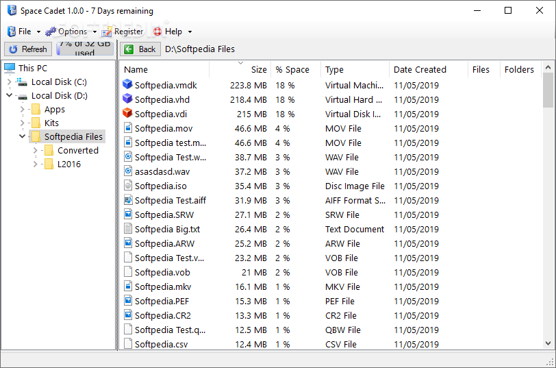Viewport: 556px width, 368px height.
Task: Open the File menu
Action: click(20, 32)
